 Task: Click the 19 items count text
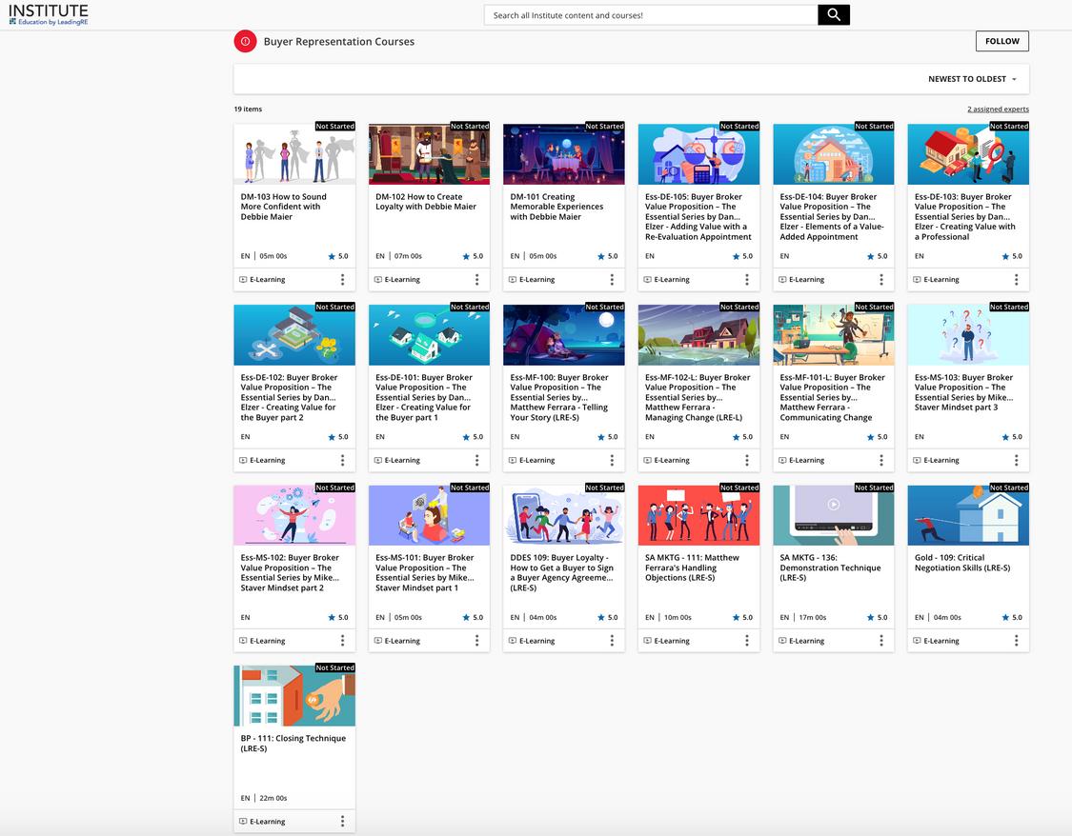tap(248, 109)
